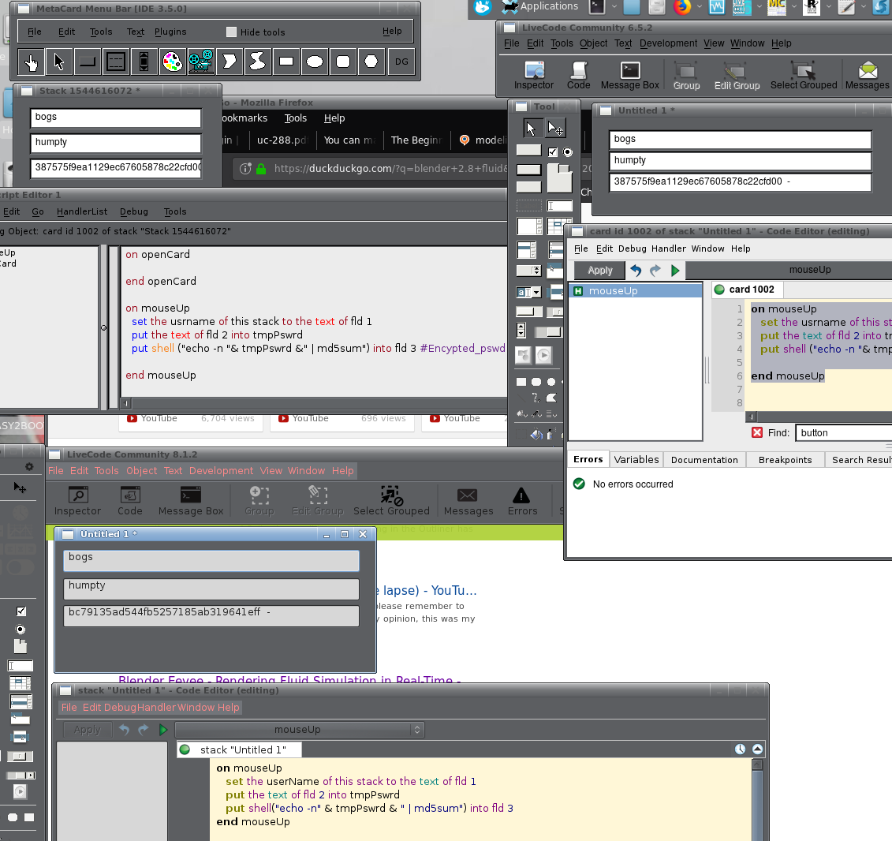Viewport: 892px width, 841px height.
Task: Open the Plugins menu in MetaCard
Action: (x=170, y=32)
